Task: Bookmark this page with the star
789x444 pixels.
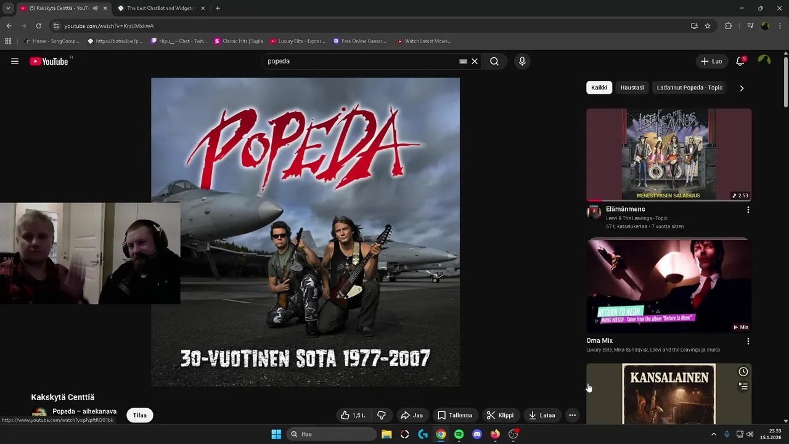Action: [708, 26]
